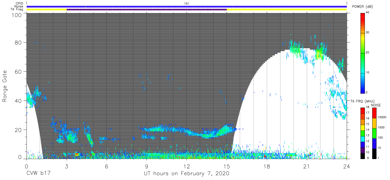
Task: Click the NOISE legend title
Action: (x=376, y=105)
